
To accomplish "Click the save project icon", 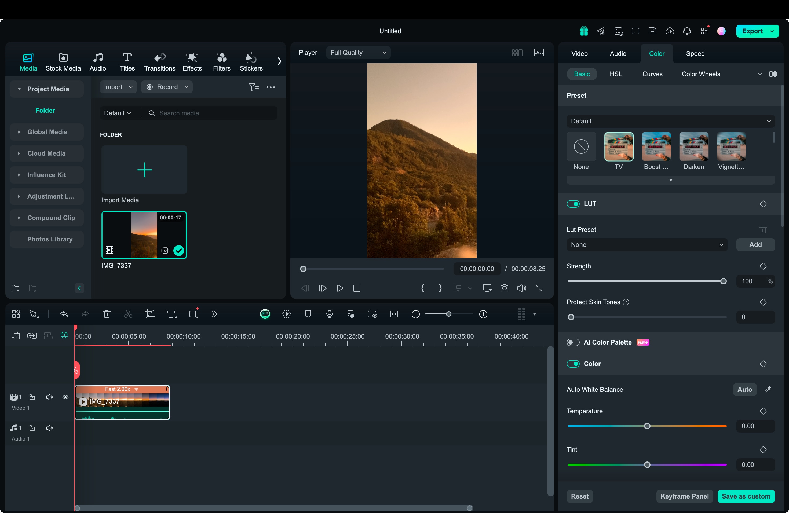I will [x=652, y=31].
